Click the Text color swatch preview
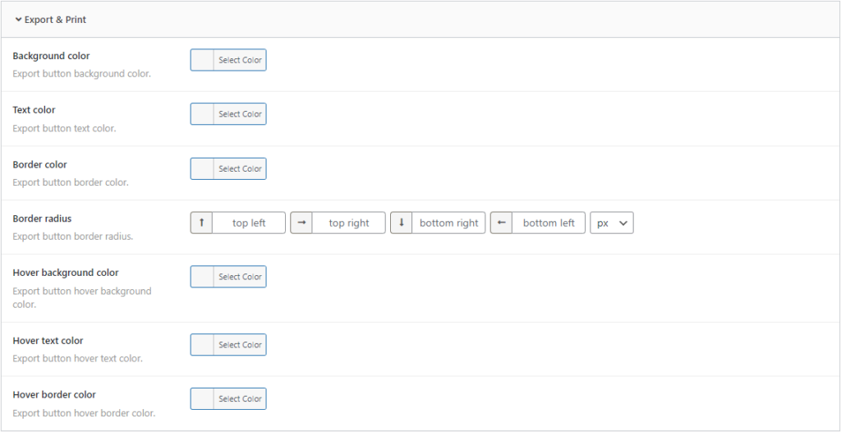The width and height of the screenshot is (841, 432). pos(202,114)
